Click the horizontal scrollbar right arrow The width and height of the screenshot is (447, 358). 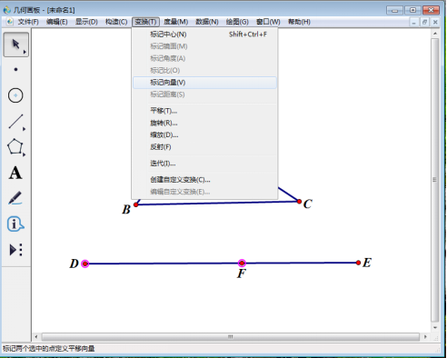[425, 337]
